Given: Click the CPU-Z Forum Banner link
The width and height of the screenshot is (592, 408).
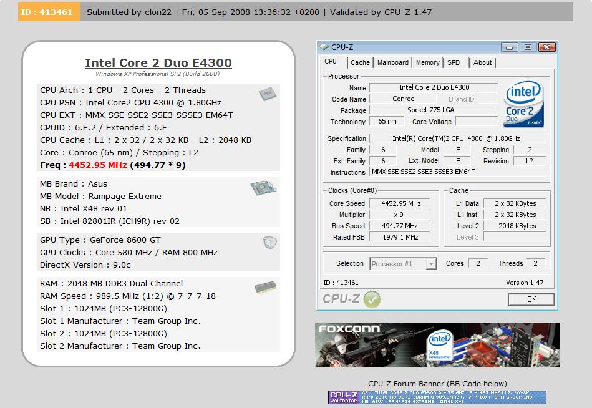Looking at the screenshot, I should [x=437, y=384].
